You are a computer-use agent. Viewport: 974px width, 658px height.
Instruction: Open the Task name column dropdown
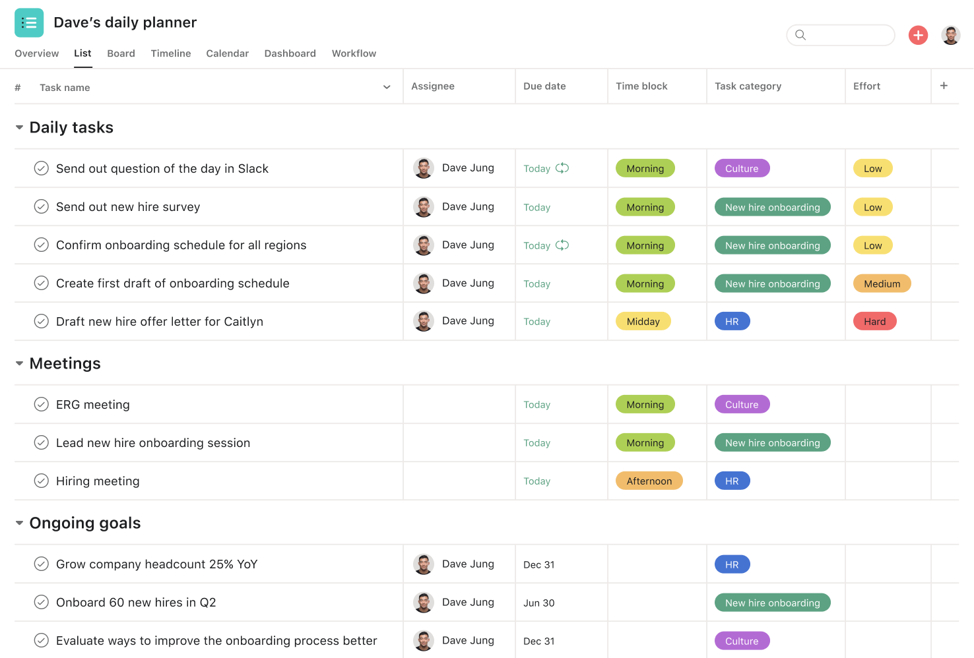pyautogui.click(x=387, y=86)
